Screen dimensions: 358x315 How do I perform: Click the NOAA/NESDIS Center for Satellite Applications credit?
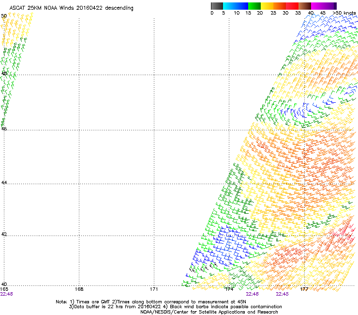pos(209,312)
